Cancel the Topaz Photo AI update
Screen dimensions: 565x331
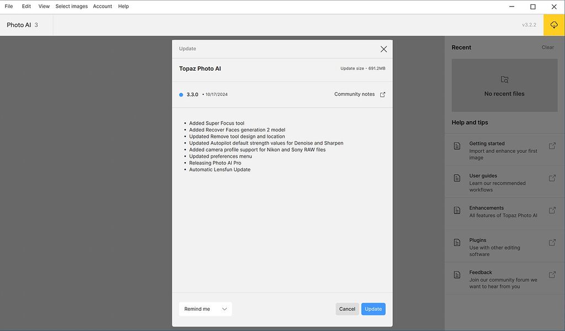point(347,309)
